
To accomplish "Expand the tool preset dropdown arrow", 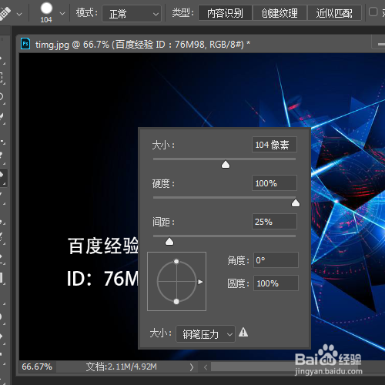I will tap(19, 14).
